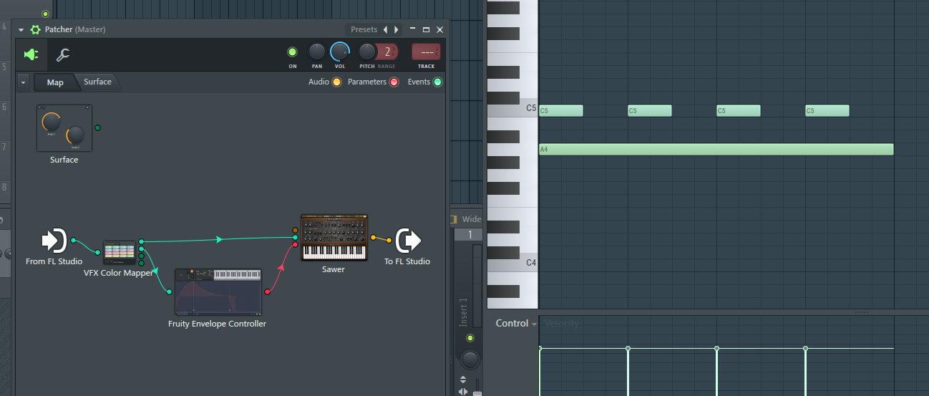Toggle the Patcher ON enable LED
This screenshot has height=396, width=929.
(x=292, y=52)
